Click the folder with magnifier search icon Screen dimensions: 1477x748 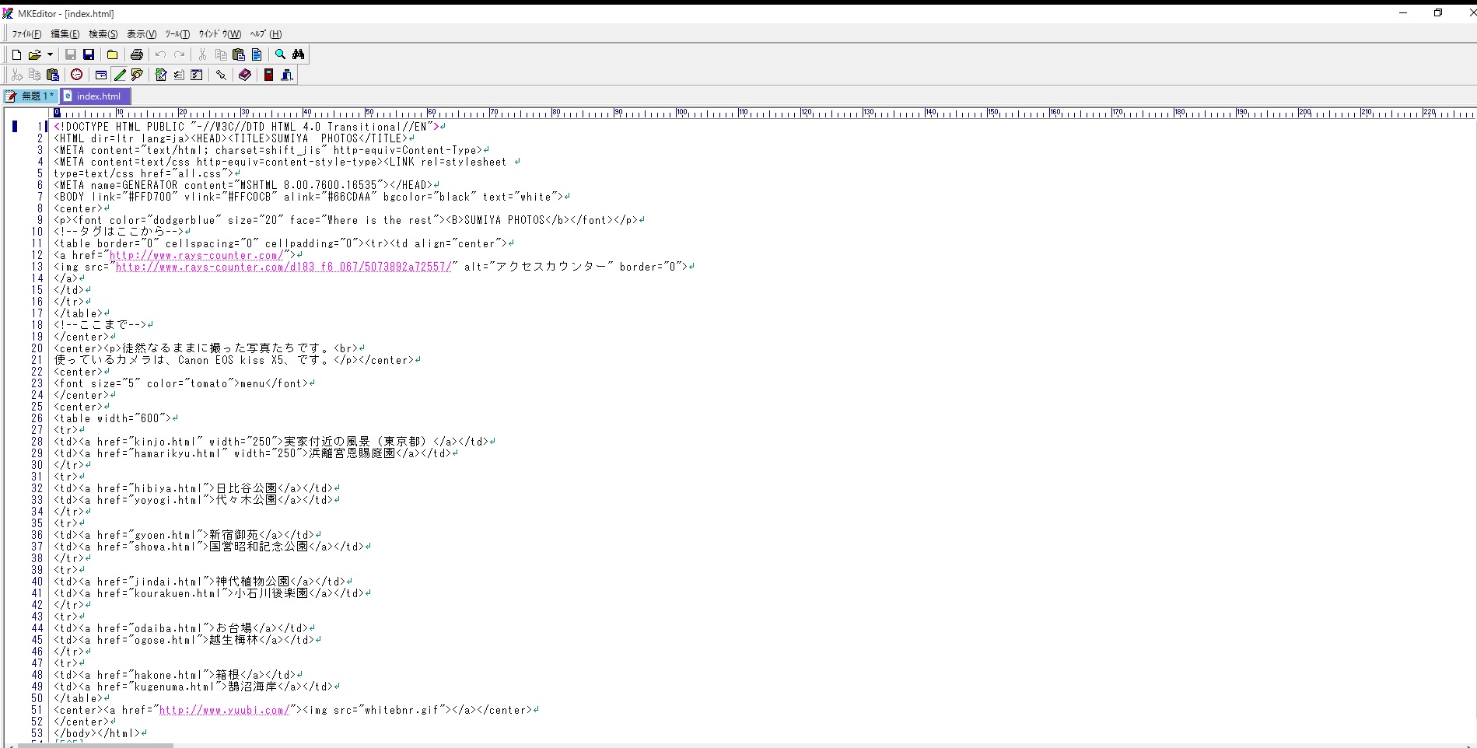137,75
